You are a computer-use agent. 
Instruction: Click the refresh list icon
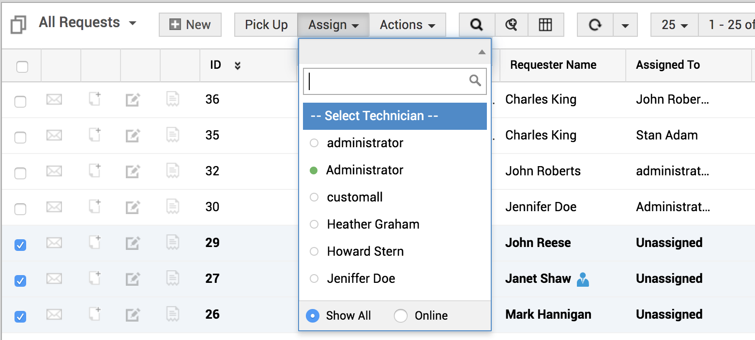point(595,25)
